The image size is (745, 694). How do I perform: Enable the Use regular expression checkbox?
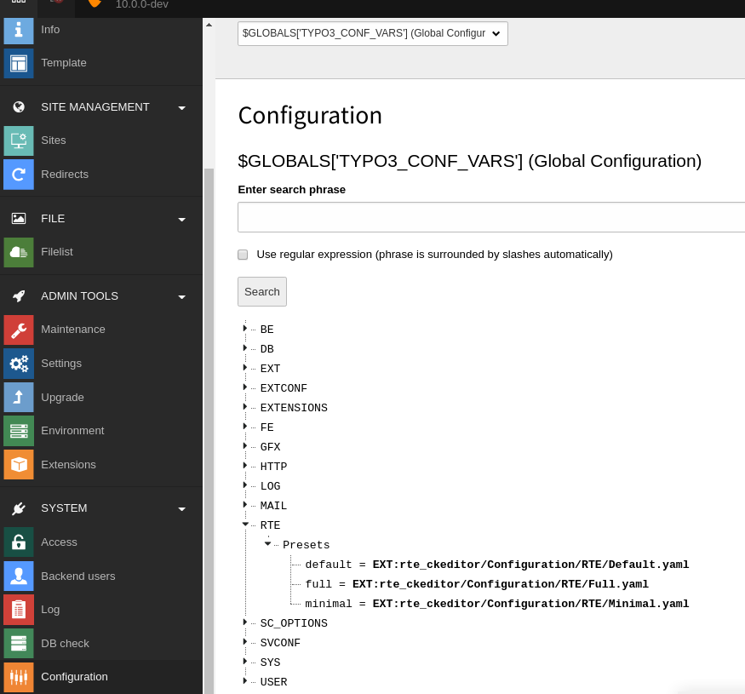[243, 255]
